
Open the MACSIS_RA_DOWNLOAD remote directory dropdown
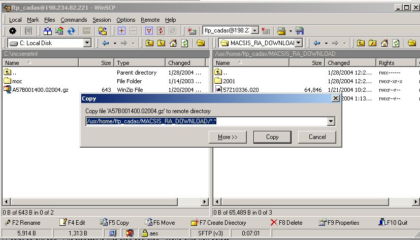[299, 43]
